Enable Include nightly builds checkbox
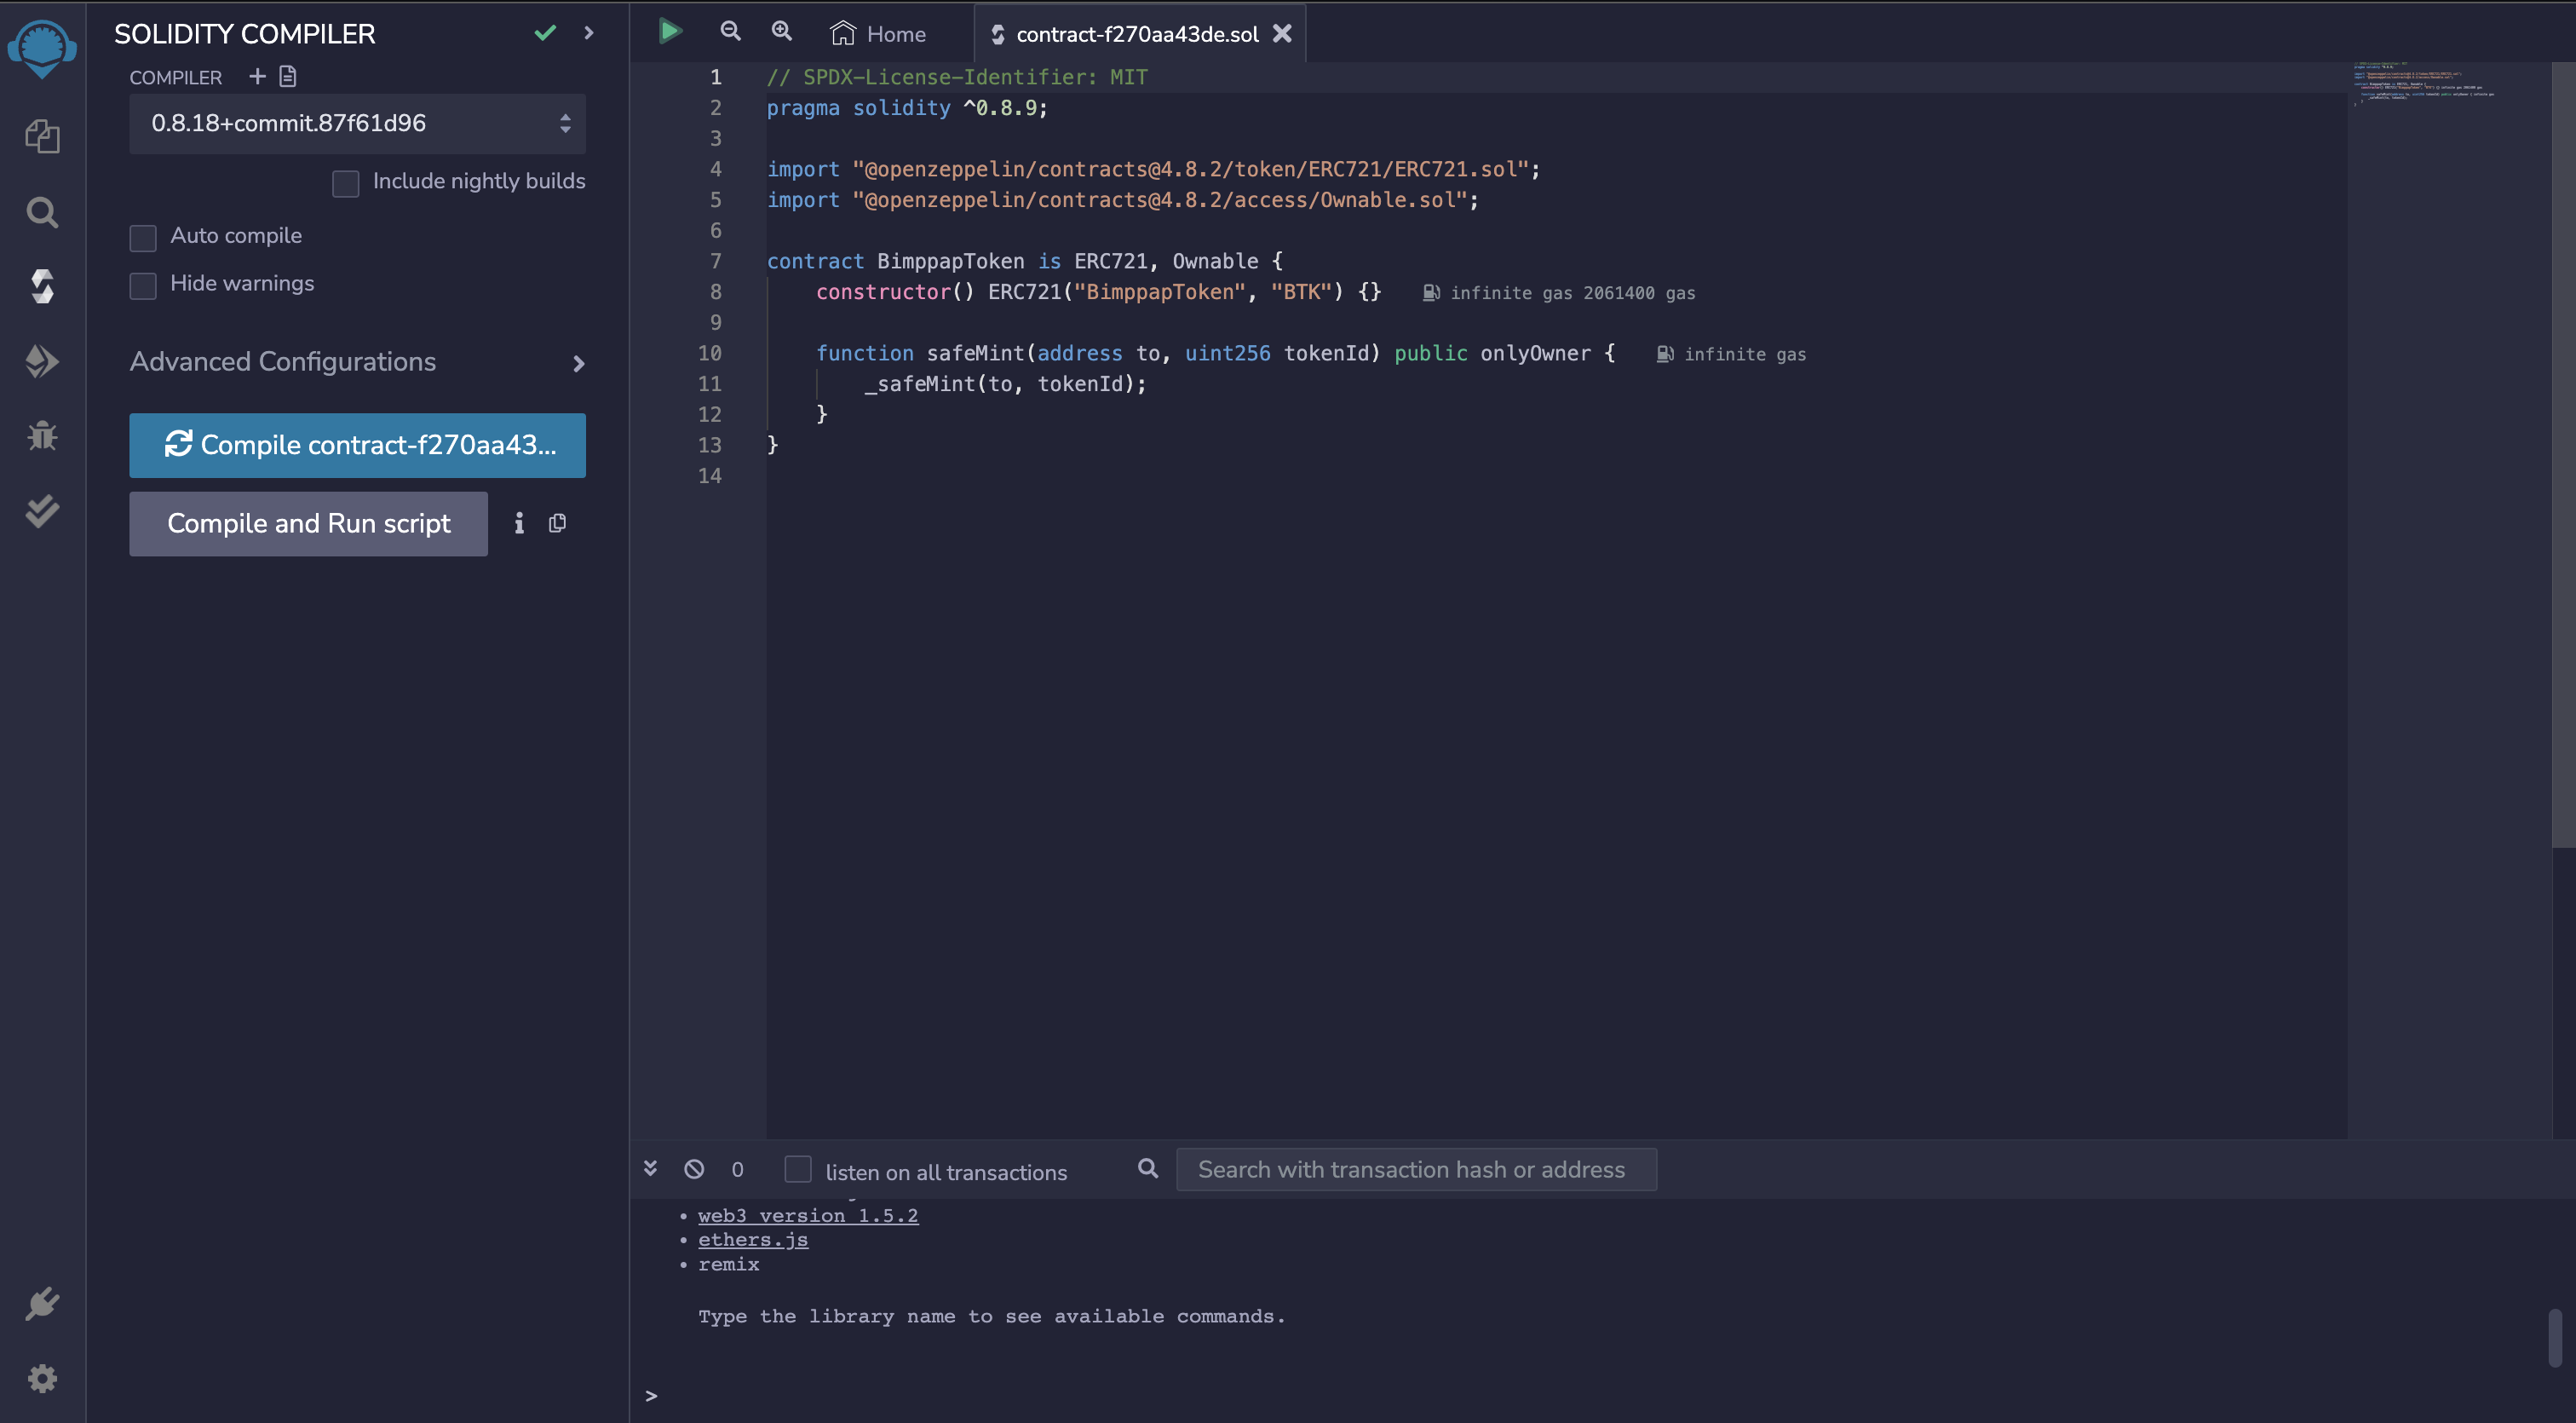This screenshot has width=2576, height=1423. pyautogui.click(x=345, y=183)
